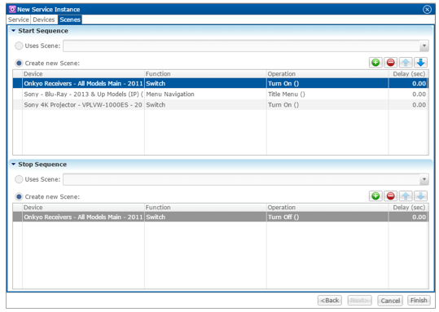
Task: Click Delay (sec) header in Start Sequence table
Action: (x=409, y=74)
